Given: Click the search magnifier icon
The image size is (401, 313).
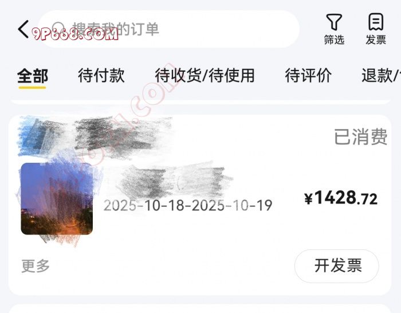Looking at the screenshot, I should (58, 29).
